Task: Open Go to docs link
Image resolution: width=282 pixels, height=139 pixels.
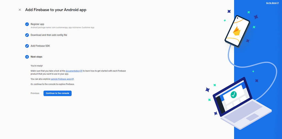Action: [x=271, y=3]
